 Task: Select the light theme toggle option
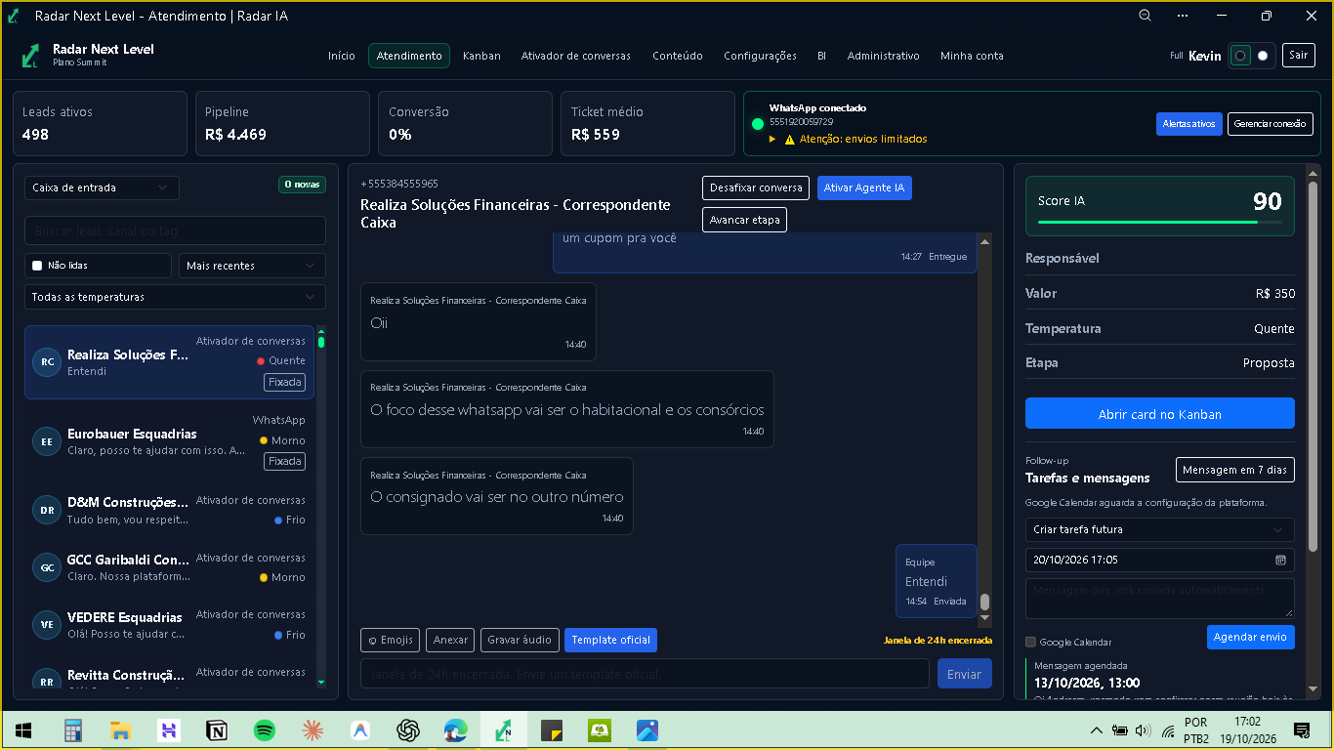(x=1263, y=56)
